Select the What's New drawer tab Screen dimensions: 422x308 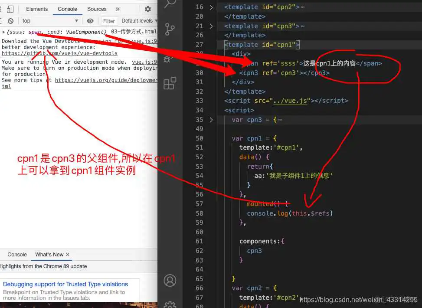[49, 255]
